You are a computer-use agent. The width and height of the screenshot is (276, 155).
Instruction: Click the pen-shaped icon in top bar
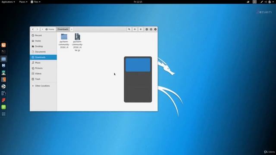262,2
